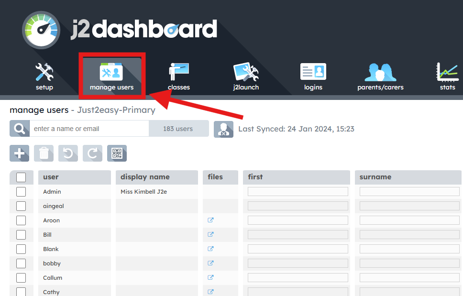Select the user name Callum
This screenshot has height=296, width=463.
coord(53,278)
